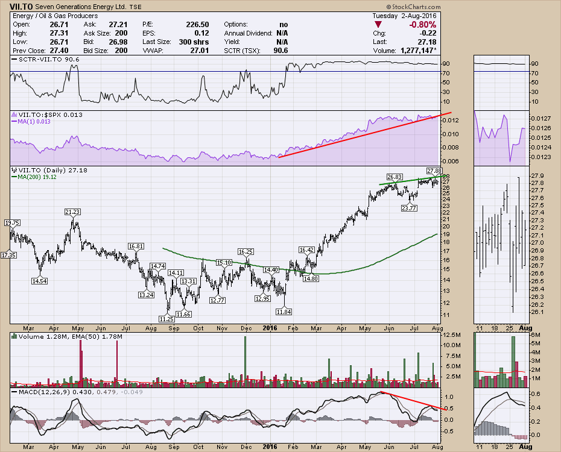The width and height of the screenshot is (561, 452).
Task: Click the 16.42 February high annotation
Action: 306,250
